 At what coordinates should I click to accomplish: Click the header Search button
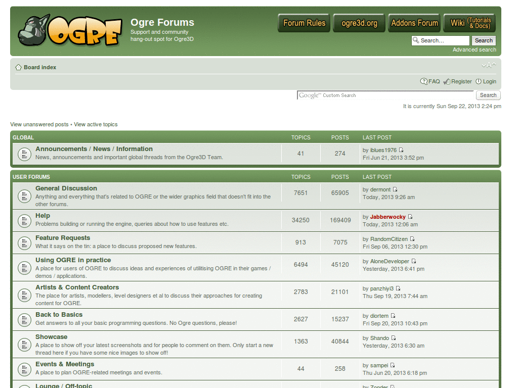click(x=484, y=40)
